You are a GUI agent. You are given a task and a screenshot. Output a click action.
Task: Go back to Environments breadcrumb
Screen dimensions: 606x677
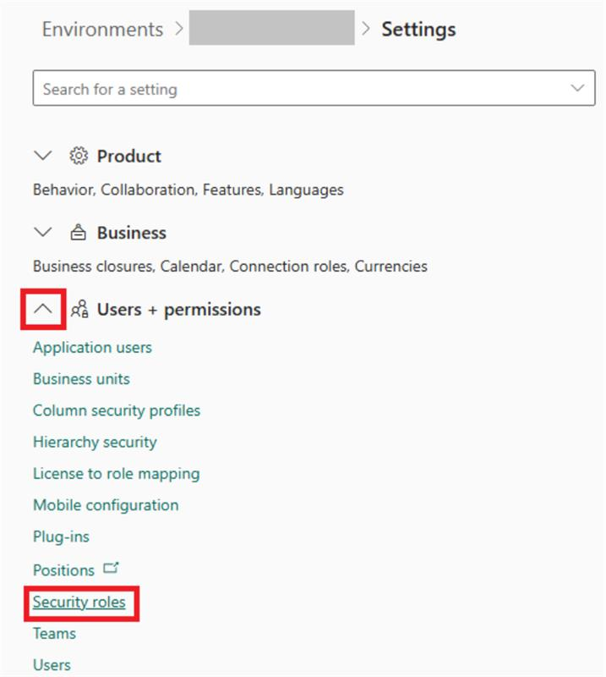point(102,29)
